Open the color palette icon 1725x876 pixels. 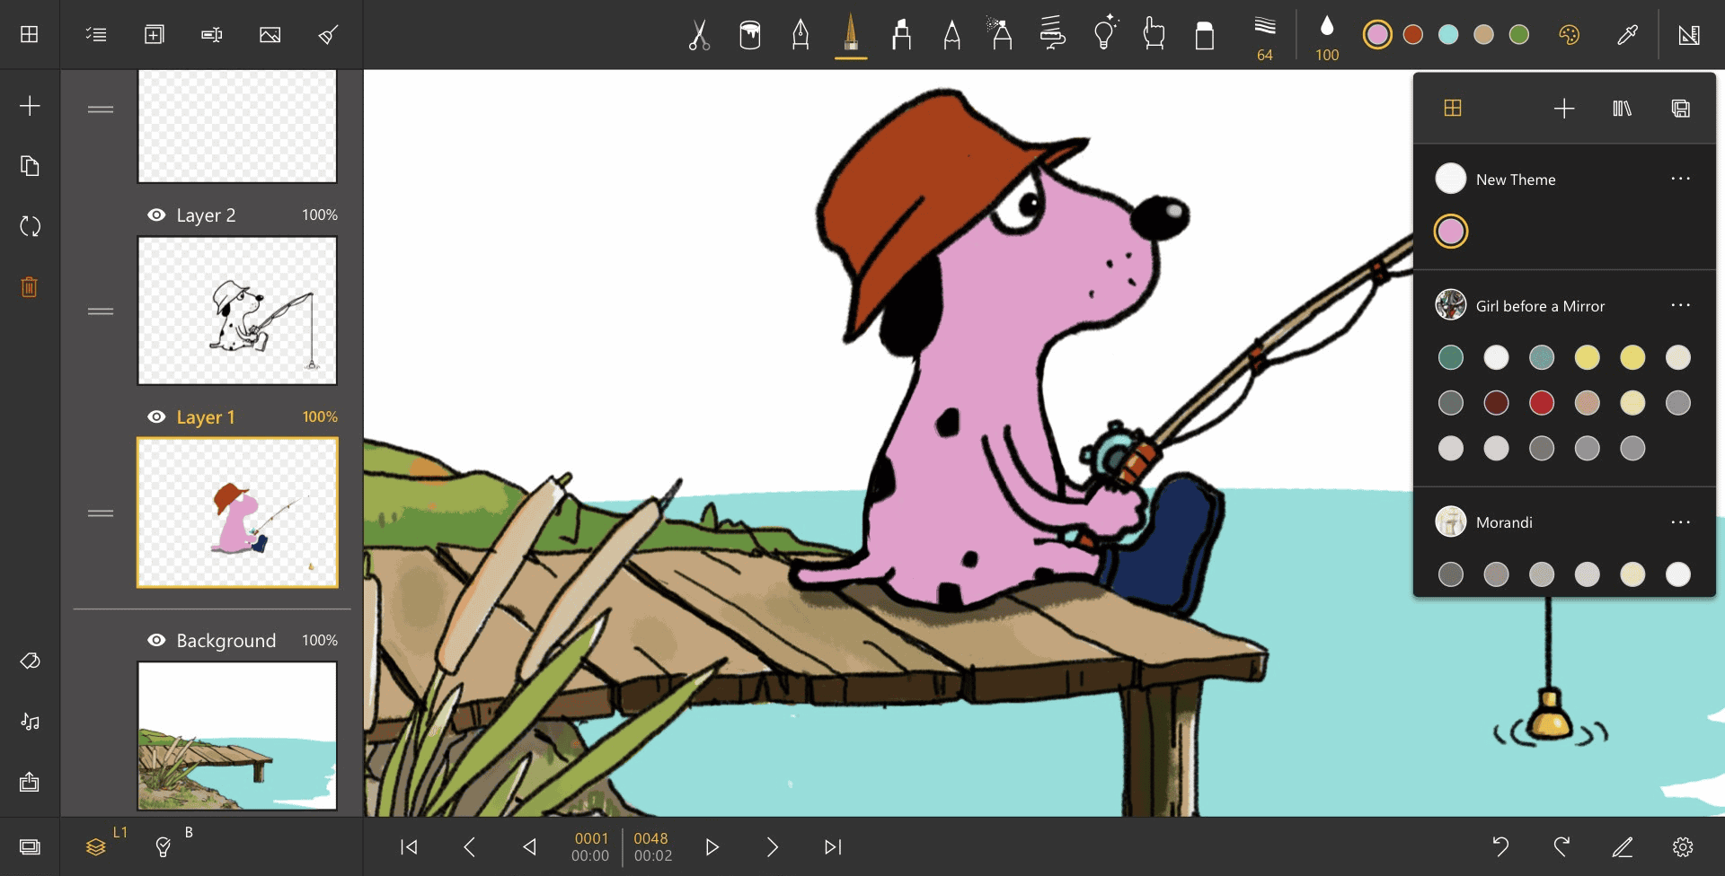tap(1569, 34)
